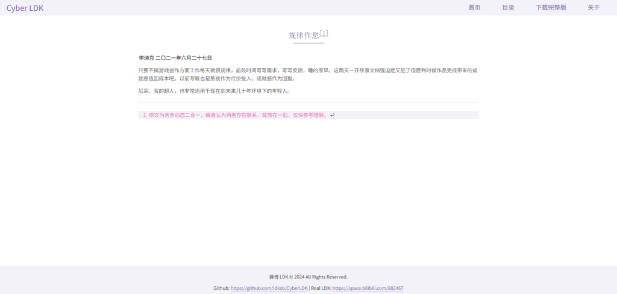This screenshot has height=294, width=617.
Task: Click the "Real LDK:" label in the footer
Action: (321, 289)
